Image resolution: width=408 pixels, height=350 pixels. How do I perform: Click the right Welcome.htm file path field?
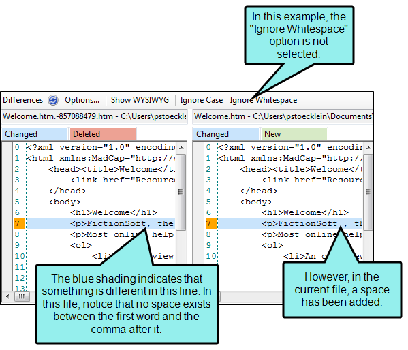point(283,116)
